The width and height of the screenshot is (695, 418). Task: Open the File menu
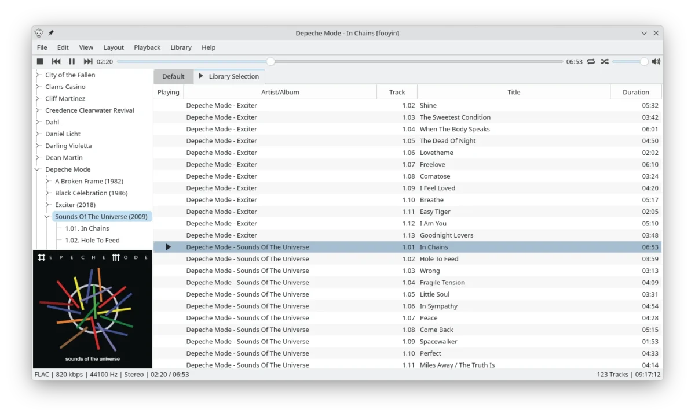pyautogui.click(x=42, y=47)
